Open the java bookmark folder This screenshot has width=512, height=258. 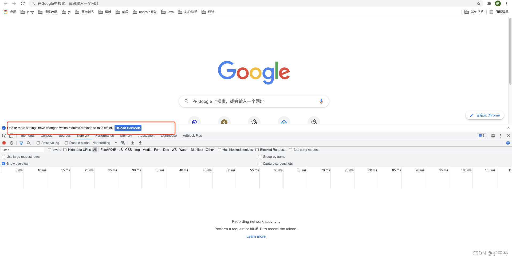coord(168,12)
